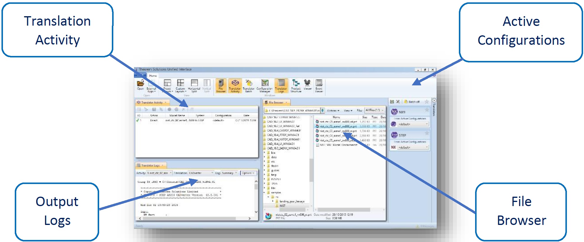Open the Product Structure window

[x=296, y=86]
